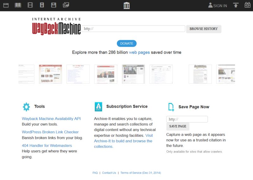
Task: Click the gift box donate icon
Action: coord(247,5)
